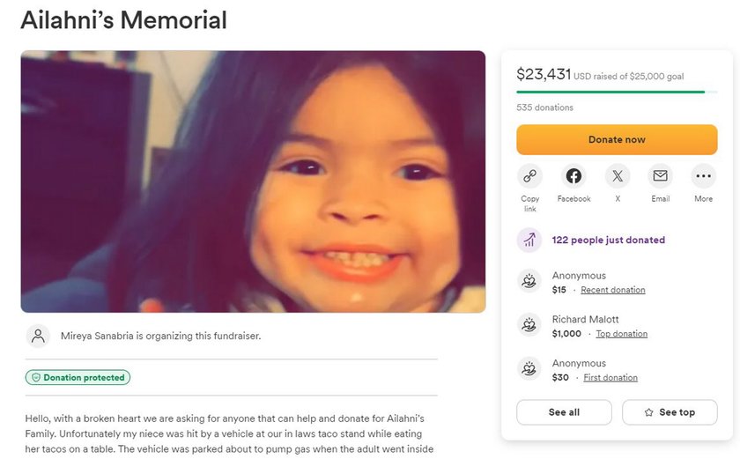
Task: Open the See all donations button
Action: tap(564, 412)
